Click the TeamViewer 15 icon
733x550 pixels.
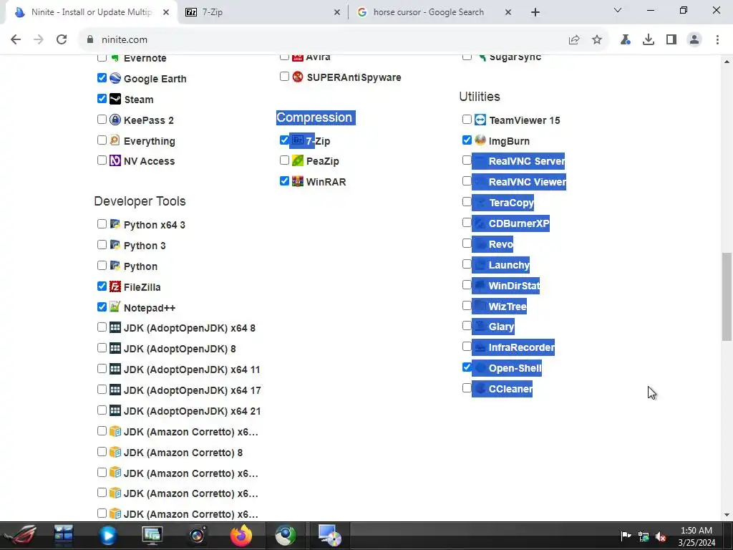(x=480, y=120)
